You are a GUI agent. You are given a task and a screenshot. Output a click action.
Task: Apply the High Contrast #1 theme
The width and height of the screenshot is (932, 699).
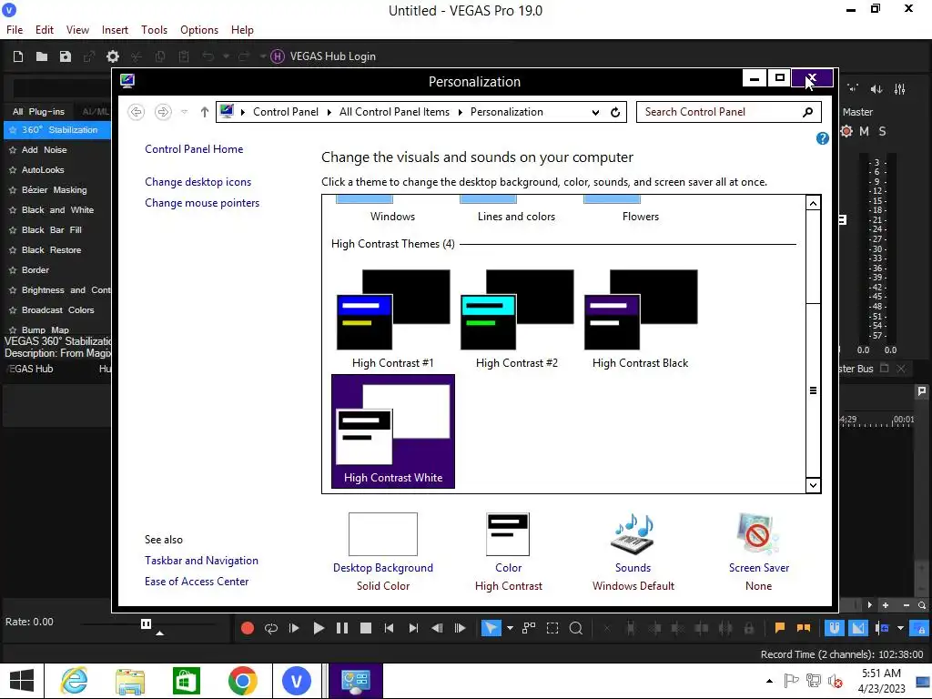point(393,319)
